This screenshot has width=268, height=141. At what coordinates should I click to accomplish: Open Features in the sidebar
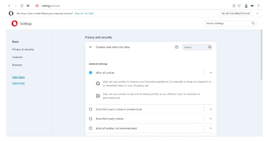pyautogui.click(x=17, y=57)
